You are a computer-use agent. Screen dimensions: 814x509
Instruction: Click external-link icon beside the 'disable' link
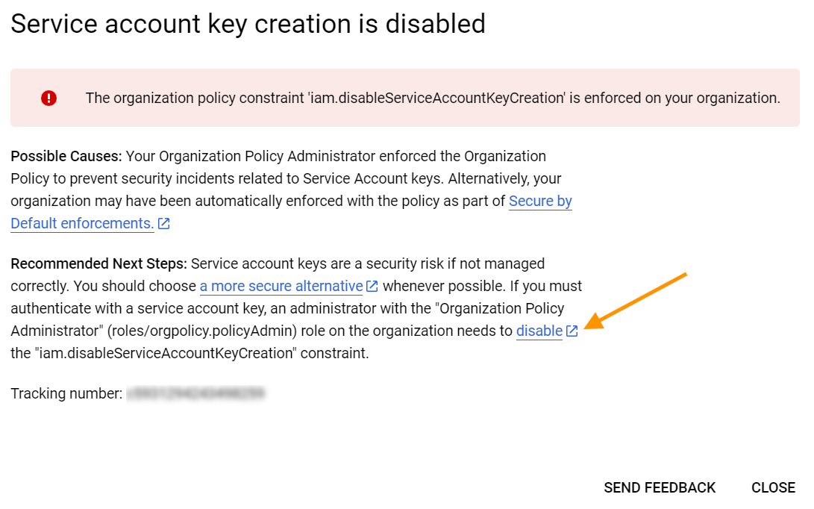(572, 331)
